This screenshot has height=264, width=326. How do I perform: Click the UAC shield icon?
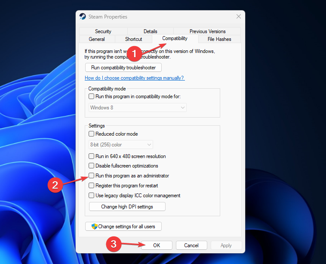95,226
